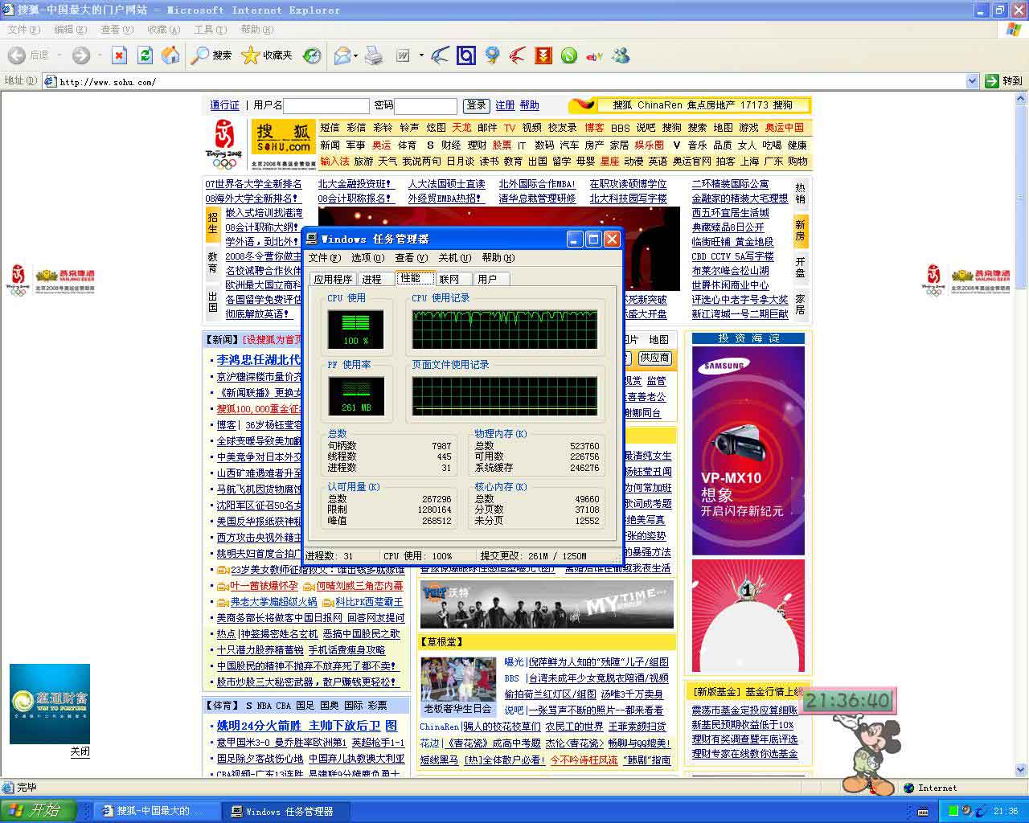
Task: Click the IE Back arrow icon
Action: click(x=17, y=55)
